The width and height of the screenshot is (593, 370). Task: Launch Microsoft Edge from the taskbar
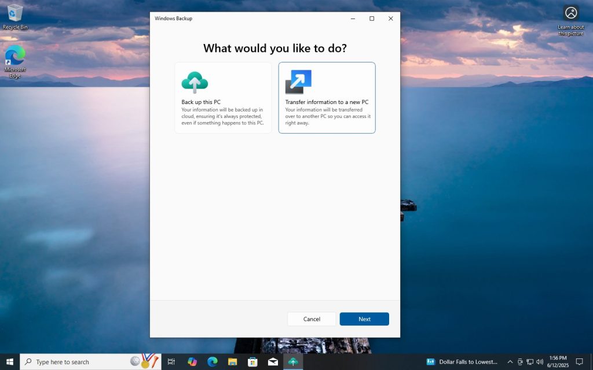click(212, 361)
